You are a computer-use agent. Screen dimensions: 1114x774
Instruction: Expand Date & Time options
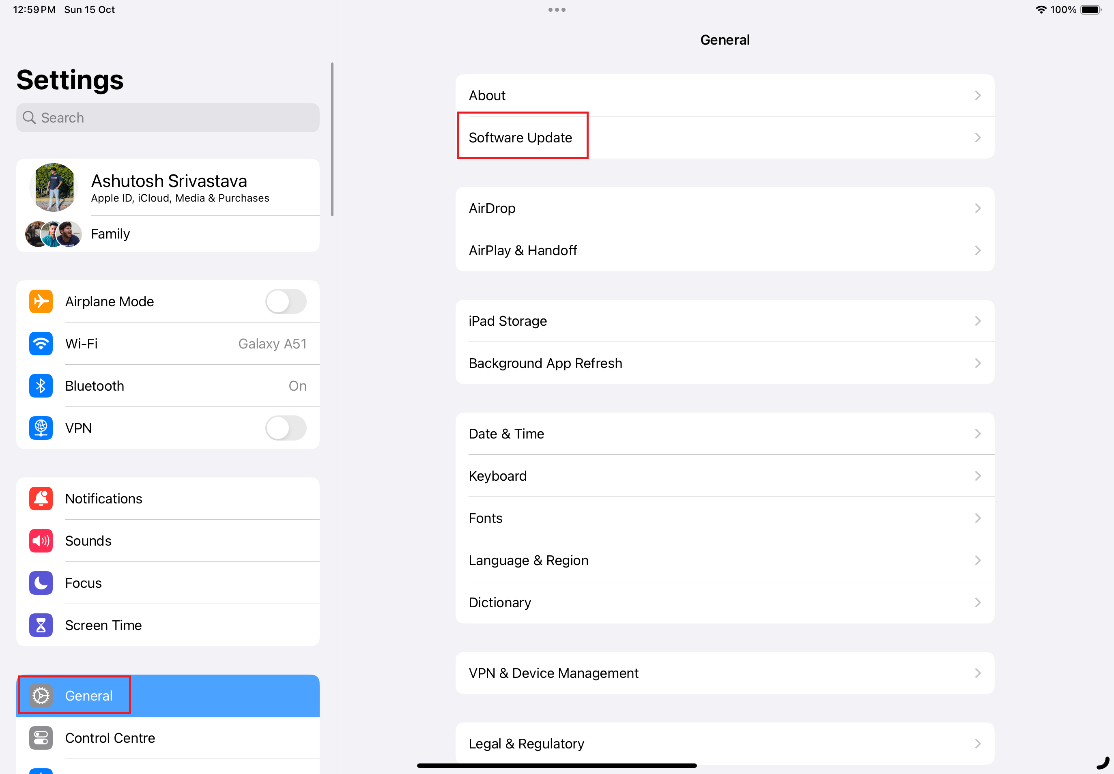pyautogui.click(x=725, y=434)
